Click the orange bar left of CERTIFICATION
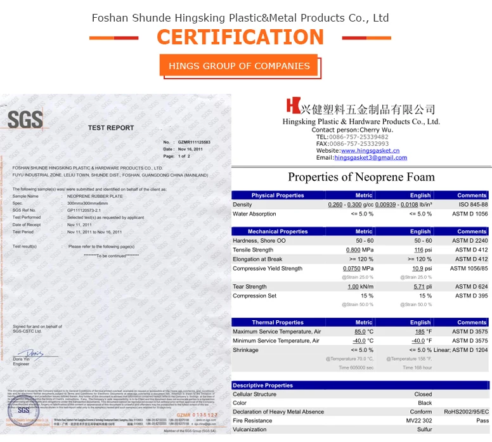Viewport: 492px width, 442px height. tap(113, 37)
